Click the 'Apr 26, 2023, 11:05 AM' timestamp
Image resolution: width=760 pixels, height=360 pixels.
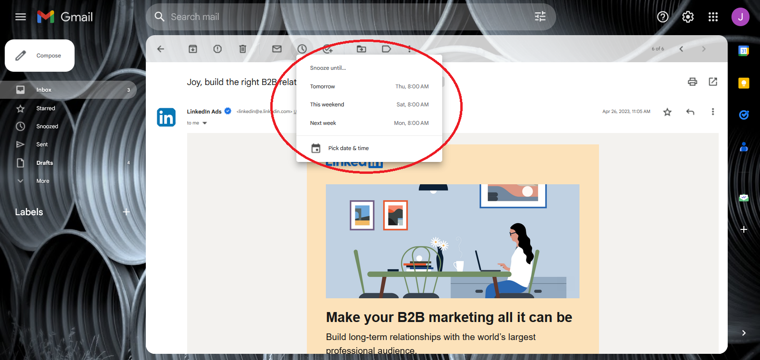click(626, 112)
